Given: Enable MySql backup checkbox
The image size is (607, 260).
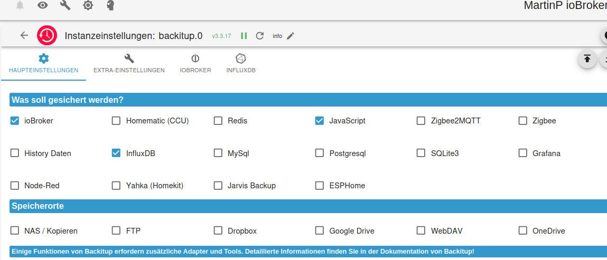Looking at the screenshot, I should pos(218,153).
